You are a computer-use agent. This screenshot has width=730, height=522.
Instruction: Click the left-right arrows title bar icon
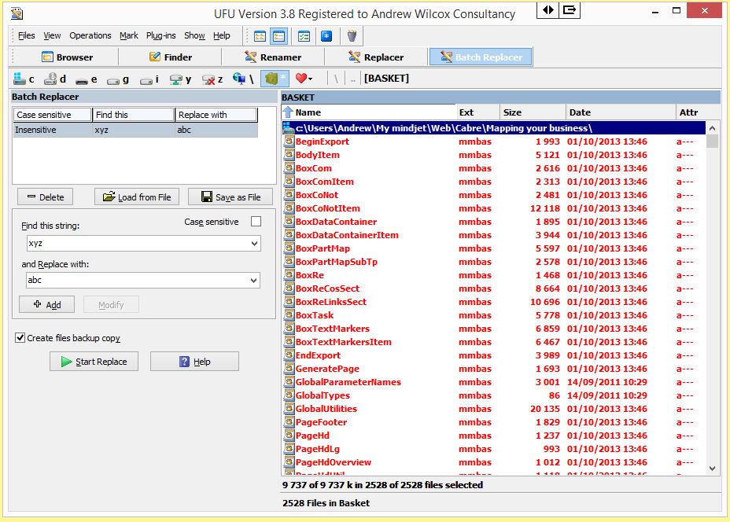coord(548,9)
